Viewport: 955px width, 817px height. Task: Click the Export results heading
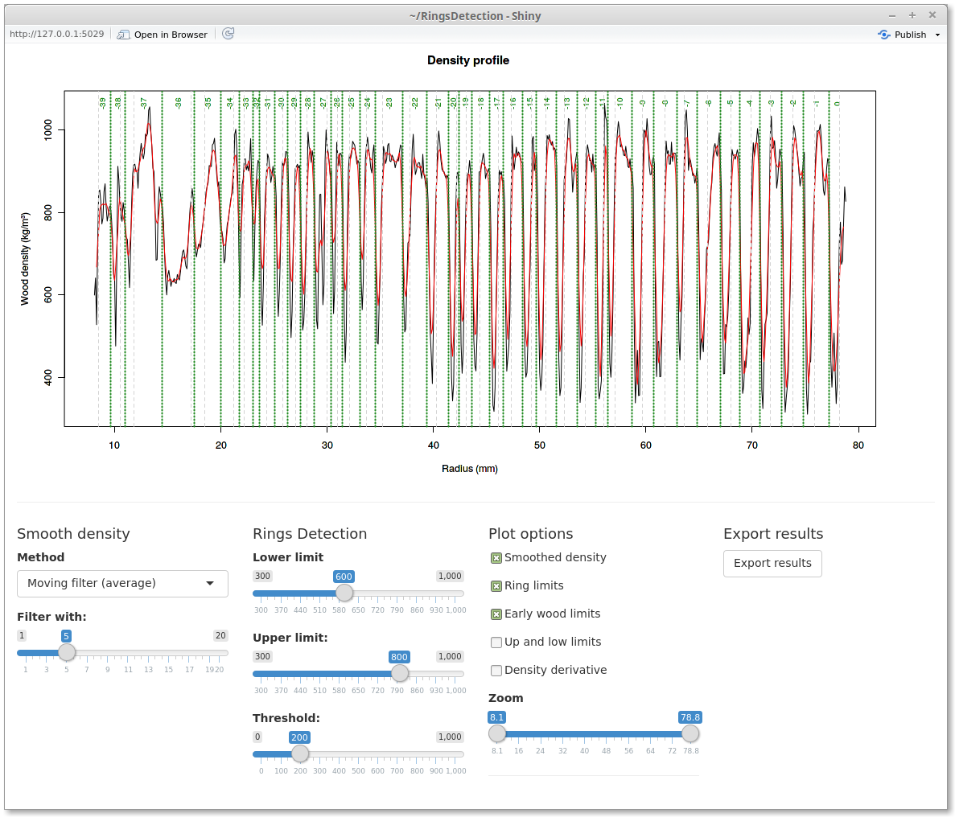(773, 534)
